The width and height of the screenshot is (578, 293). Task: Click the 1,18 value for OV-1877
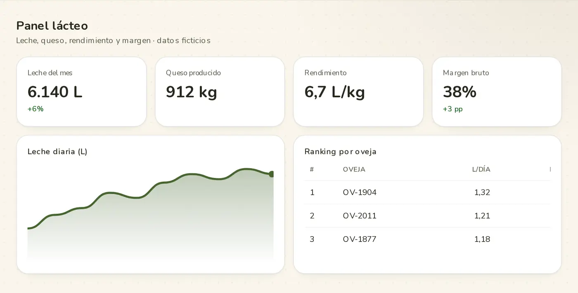point(482,239)
